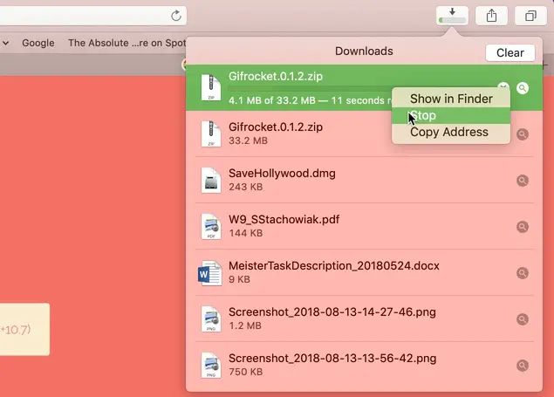554x397 pixels.
Task: Click the 'Downloads' panel title
Action: pos(364,51)
